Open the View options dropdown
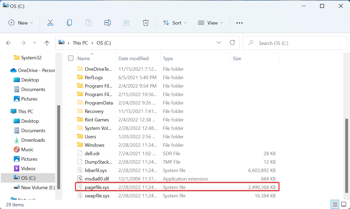This screenshot has width=350, height=209. [210, 23]
